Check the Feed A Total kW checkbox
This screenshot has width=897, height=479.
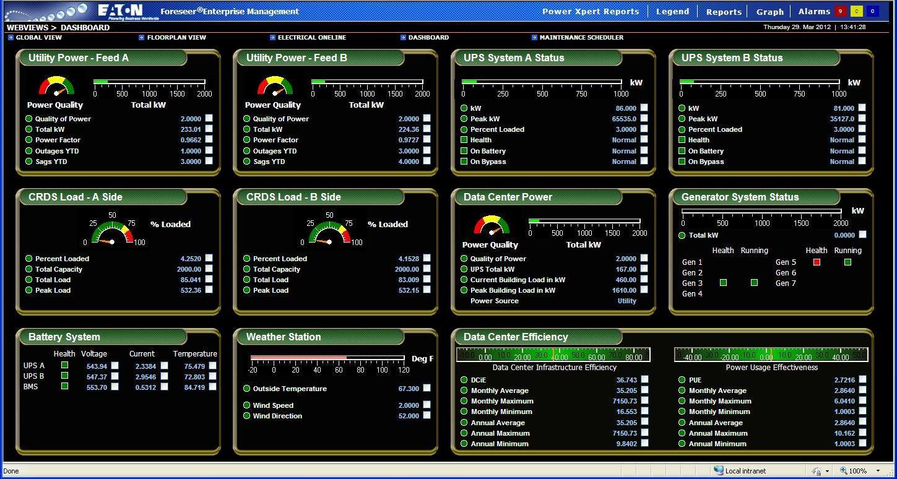209,129
